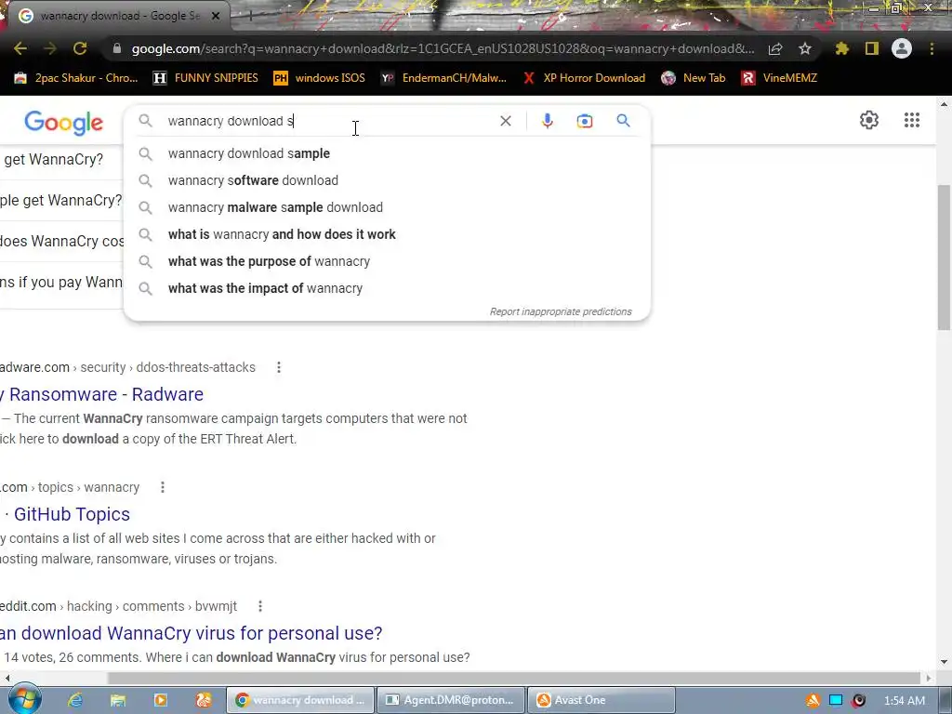Open the GitHub Topics result options dots
Image resolution: width=952 pixels, height=714 pixels.
click(x=162, y=487)
